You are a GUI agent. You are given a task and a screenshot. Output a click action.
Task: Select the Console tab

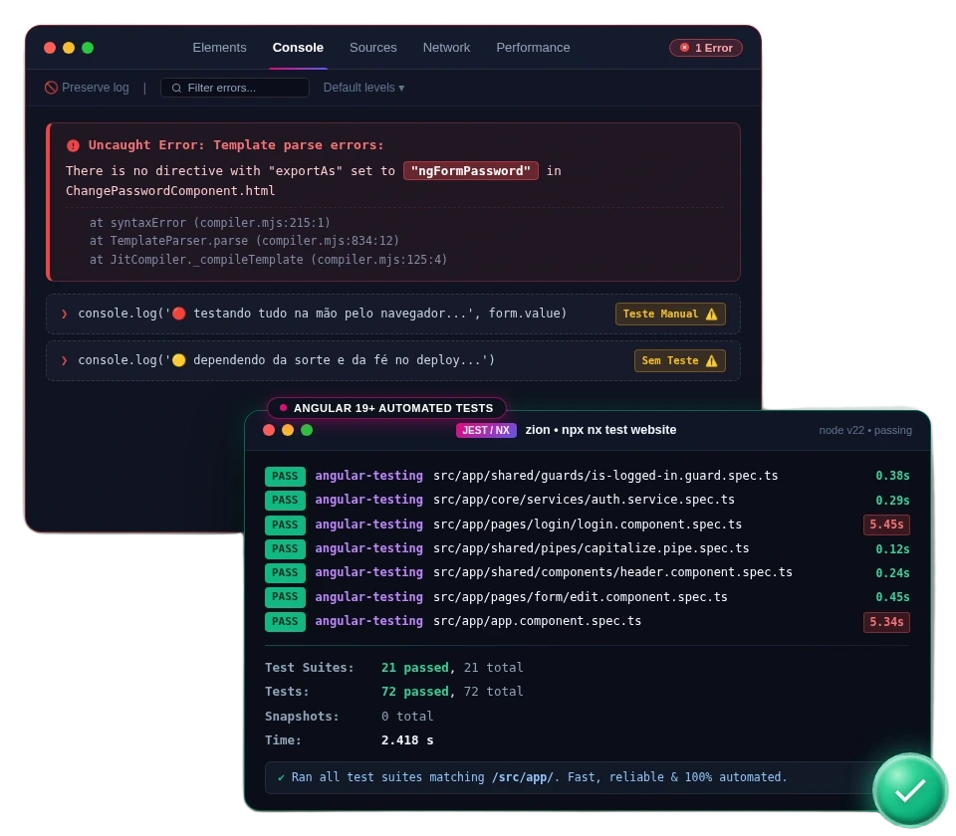(x=298, y=48)
